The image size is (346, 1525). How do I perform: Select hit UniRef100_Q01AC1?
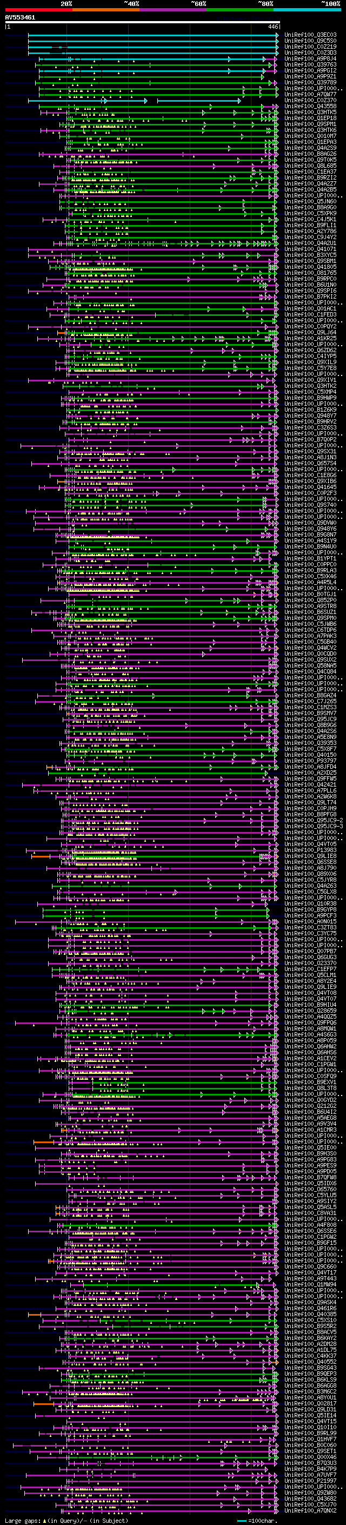click(310, 308)
